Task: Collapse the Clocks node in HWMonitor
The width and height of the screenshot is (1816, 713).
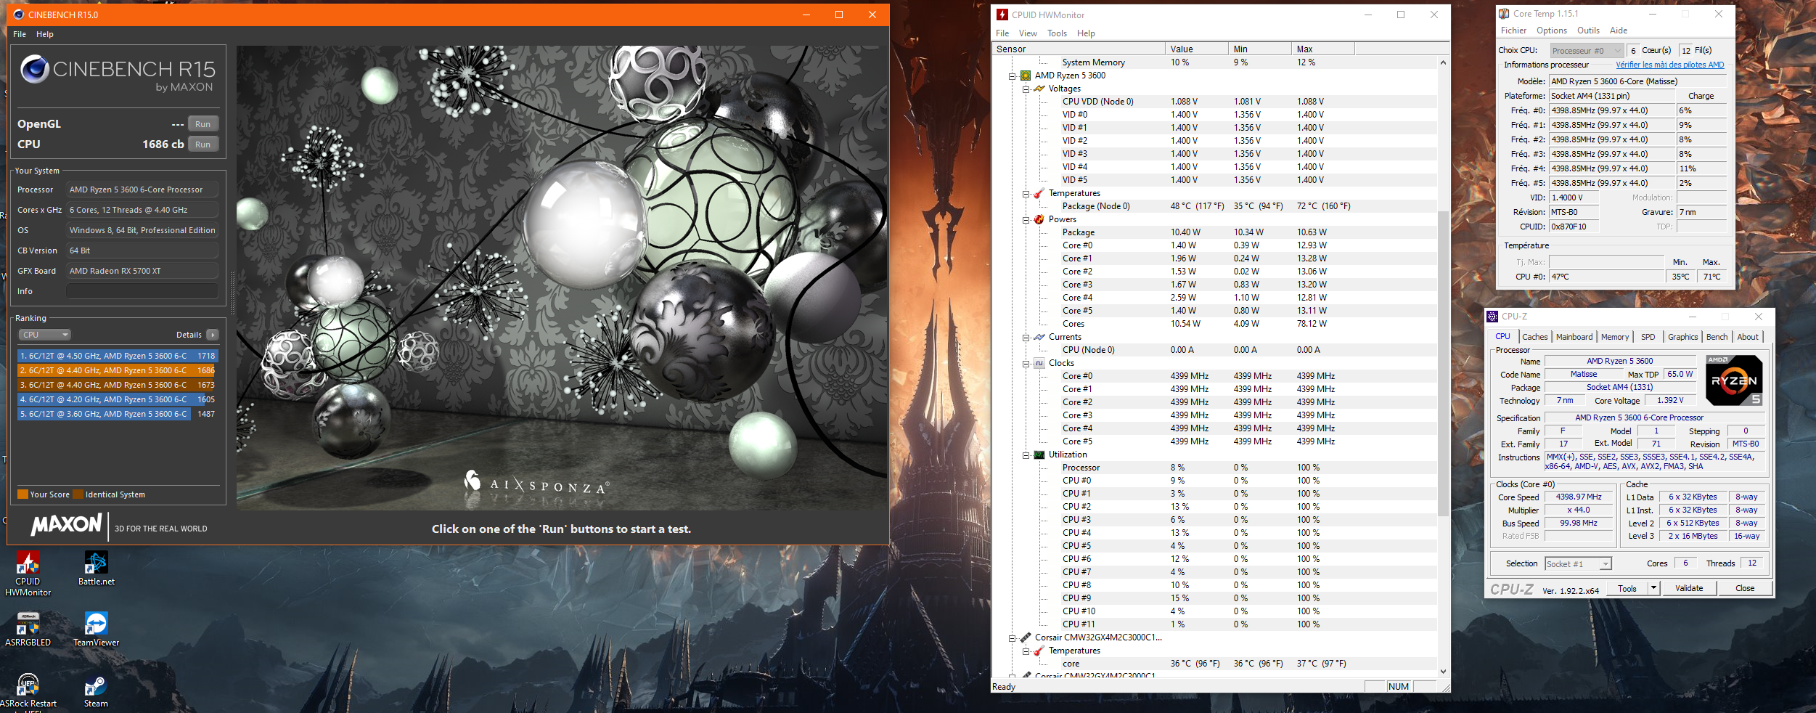Action: tap(1026, 364)
